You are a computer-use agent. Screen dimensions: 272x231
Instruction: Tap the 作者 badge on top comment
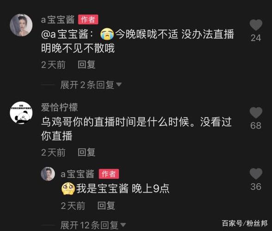[x=88, y=19]
